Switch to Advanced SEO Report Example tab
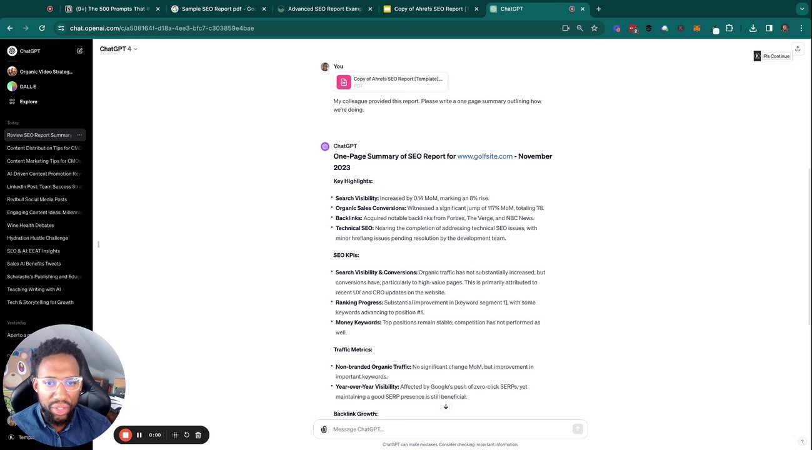The height and width of the screenshot is (450, 812). [325, 9]
